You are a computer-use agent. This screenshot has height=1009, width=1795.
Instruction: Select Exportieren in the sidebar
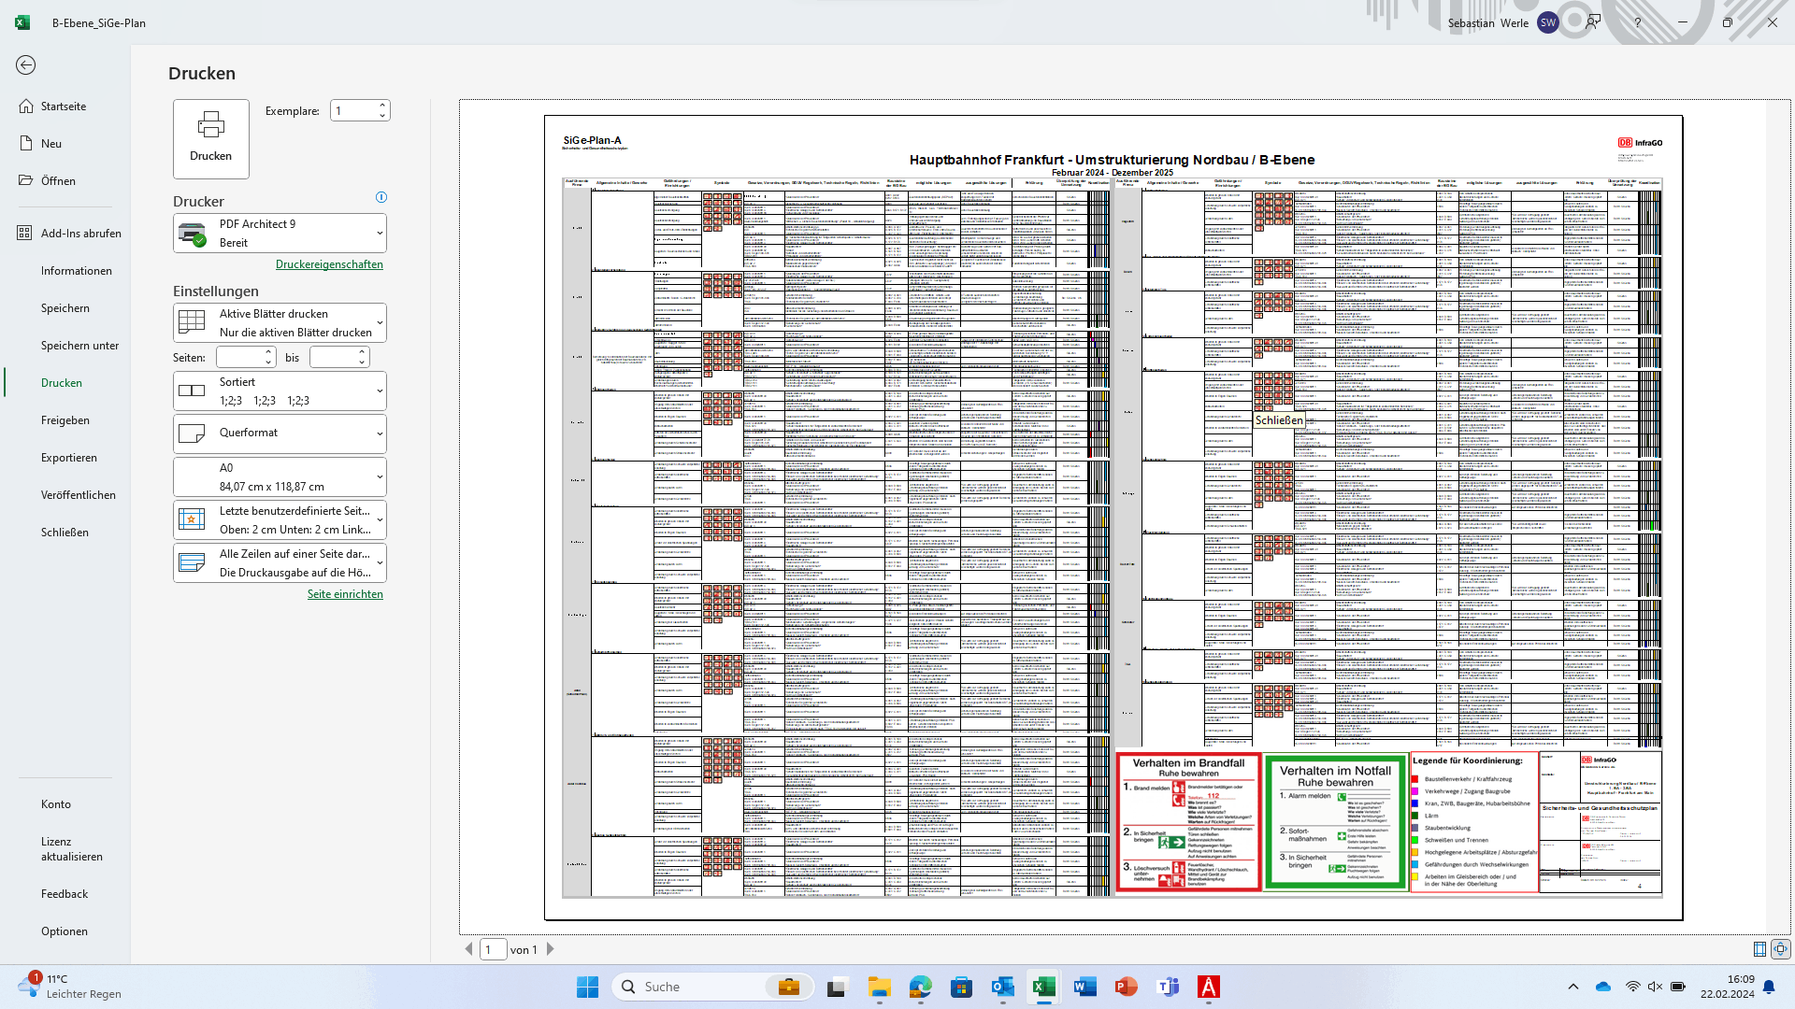point(69,458)
